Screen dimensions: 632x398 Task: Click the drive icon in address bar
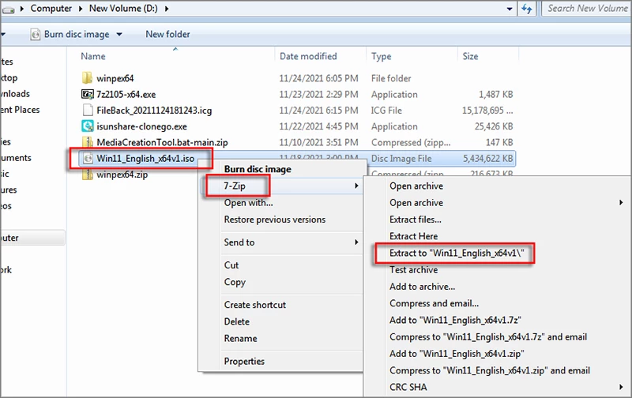pyautogui.click(x=8, y=9)
